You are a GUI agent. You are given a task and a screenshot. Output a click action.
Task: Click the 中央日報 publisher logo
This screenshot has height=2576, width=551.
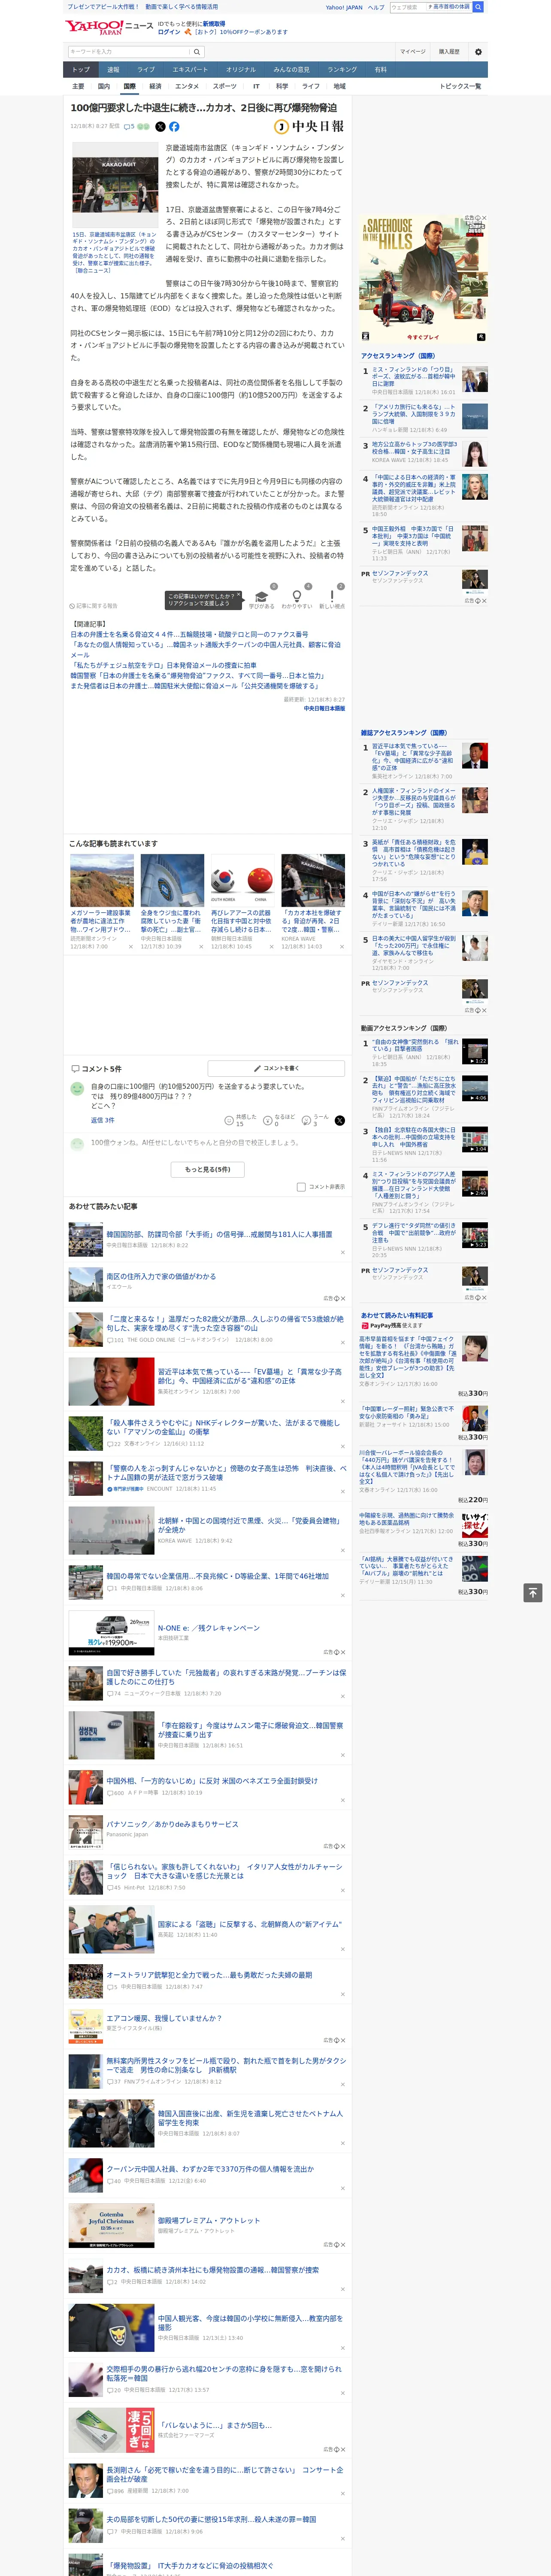(x=309, y=127)
